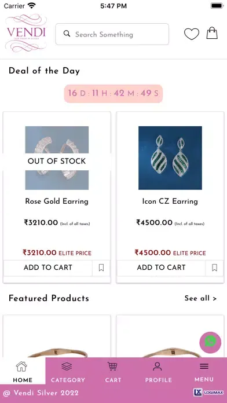The image size is (227, 403).
Task: Focus the Search Something field
Action: tap(112, 34)
